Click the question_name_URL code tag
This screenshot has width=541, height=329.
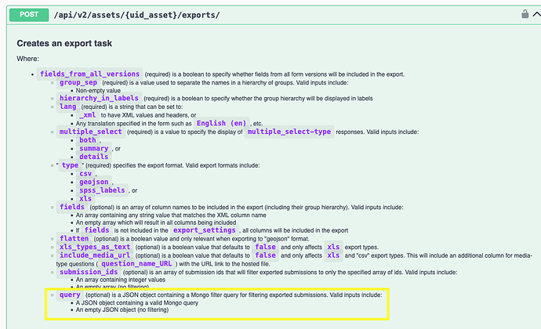[136, 264]
